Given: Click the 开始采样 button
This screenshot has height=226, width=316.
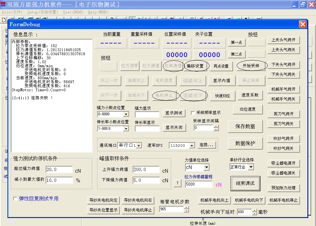Looking at the screenshot, I should click(x=251, y=66).
